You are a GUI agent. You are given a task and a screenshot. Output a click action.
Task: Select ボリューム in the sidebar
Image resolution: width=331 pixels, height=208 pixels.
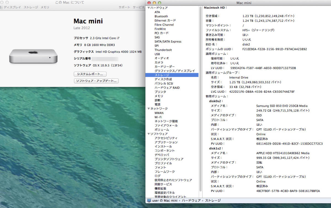[162, 130]
